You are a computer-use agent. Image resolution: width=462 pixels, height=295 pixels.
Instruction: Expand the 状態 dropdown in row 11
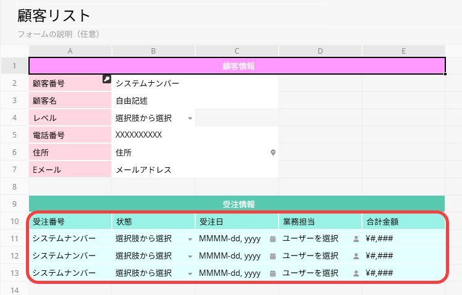pos(190,239)
